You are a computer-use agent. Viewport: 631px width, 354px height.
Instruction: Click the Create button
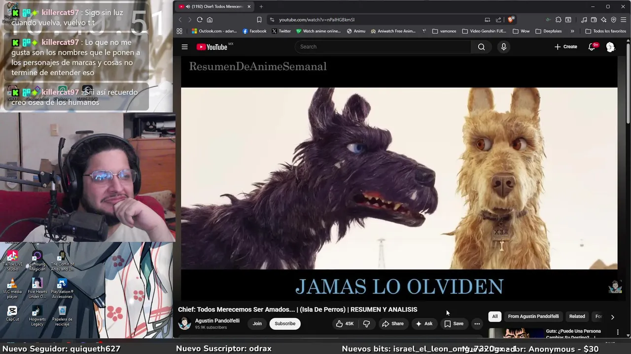(565, 47)
